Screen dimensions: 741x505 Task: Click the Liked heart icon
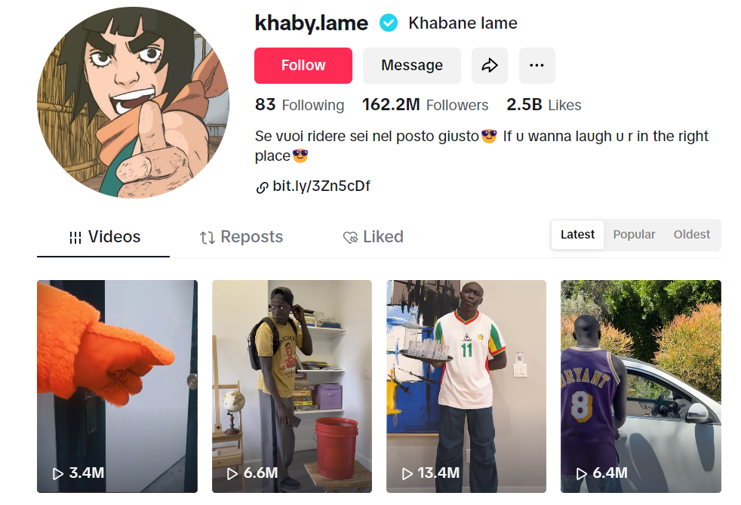(350, 237)
